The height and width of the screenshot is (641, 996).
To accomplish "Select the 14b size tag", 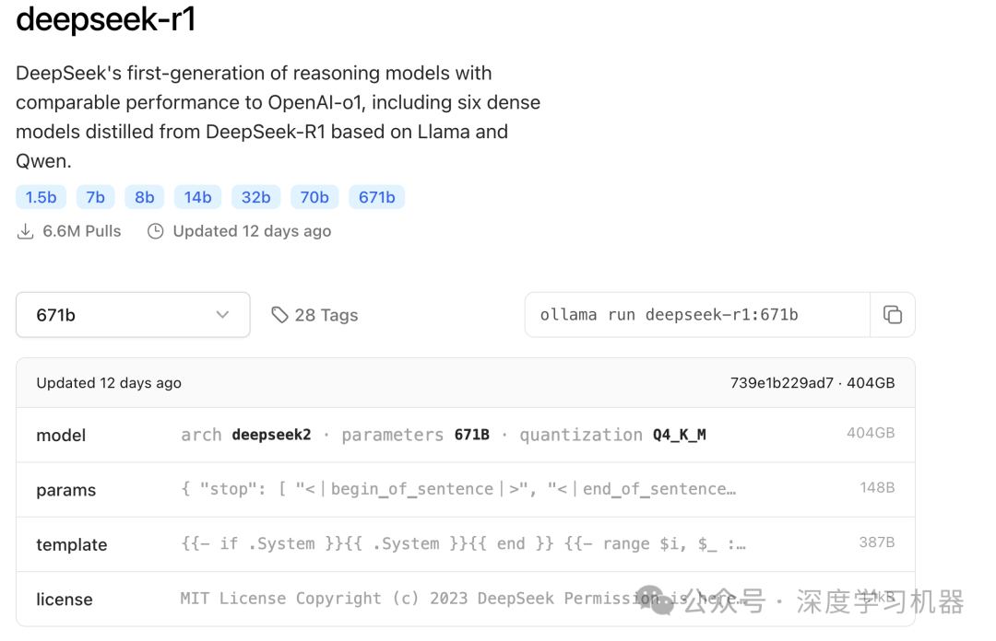I will click(x=197, y=197).
